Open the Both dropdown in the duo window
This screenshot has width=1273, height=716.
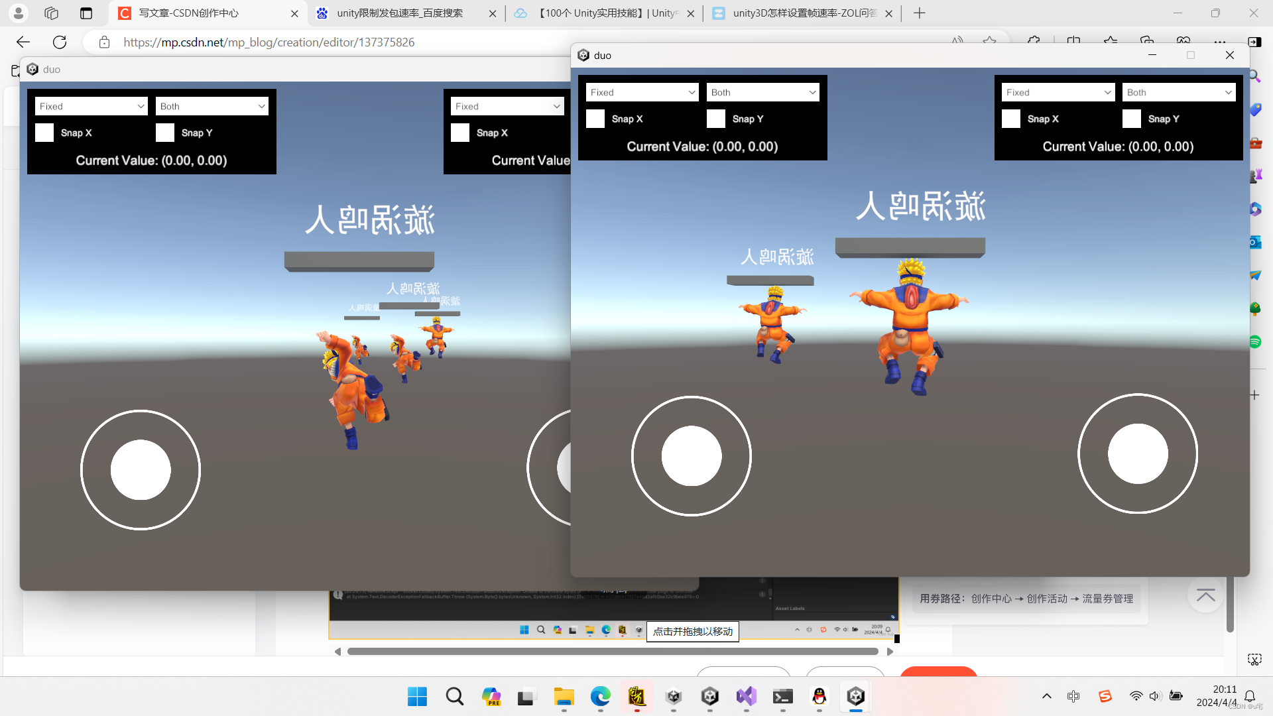tap(762, 92)
